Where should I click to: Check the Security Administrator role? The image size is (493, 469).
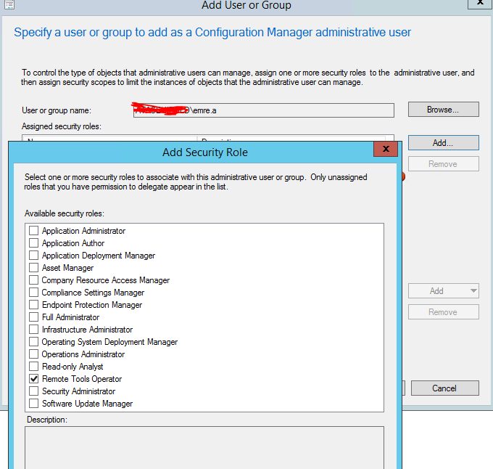33,391
